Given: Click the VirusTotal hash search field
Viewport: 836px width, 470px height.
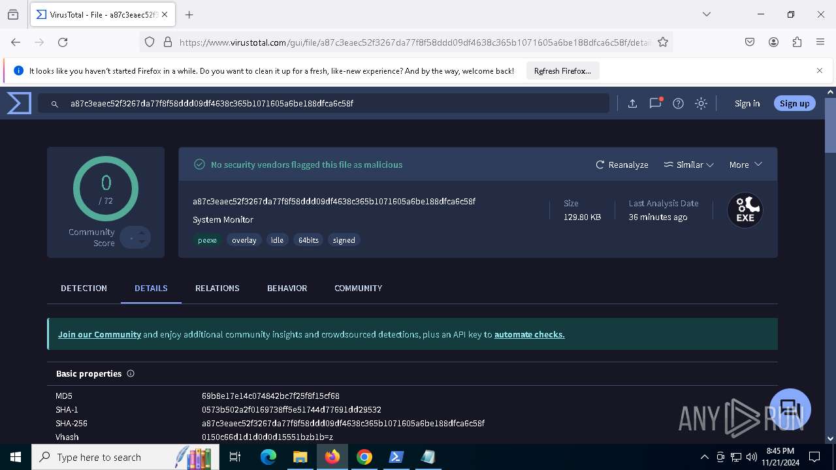Looking at the screenshot, I should (323, 103).
